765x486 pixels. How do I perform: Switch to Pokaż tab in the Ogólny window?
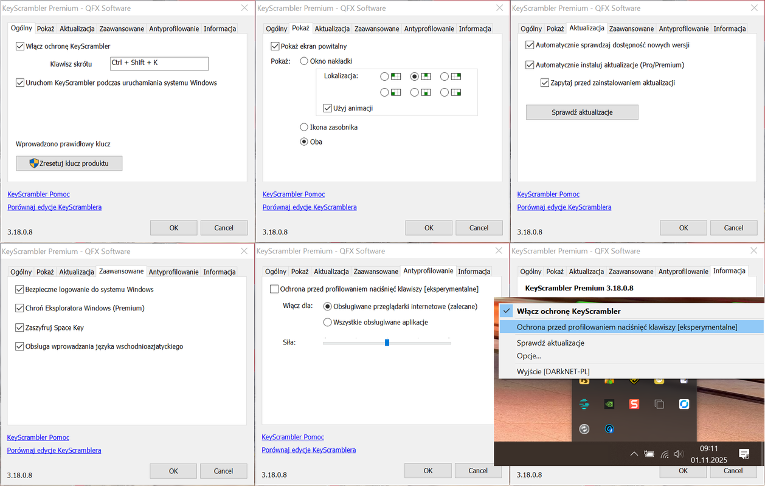point(46,29)
